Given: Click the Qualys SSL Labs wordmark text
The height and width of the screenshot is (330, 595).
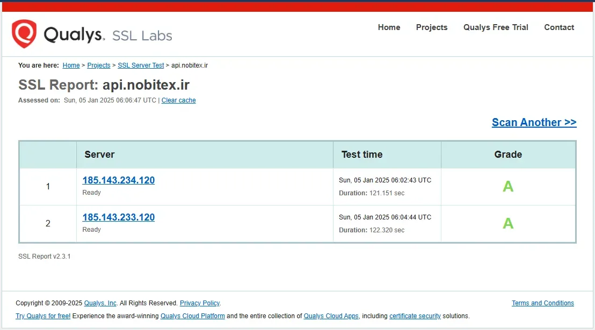Looking at the screenshot, I should coord(108,35).
